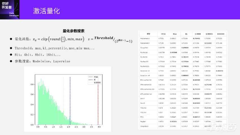Click the bullet point before Bit line
This screenshot has width=240, height=135.
pyautogui.click(x=11, y=55)
